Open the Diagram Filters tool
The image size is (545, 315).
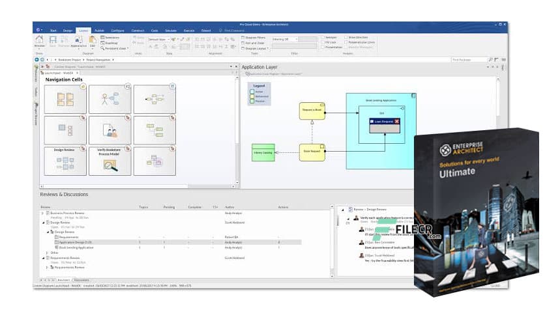tap(254, 38)
